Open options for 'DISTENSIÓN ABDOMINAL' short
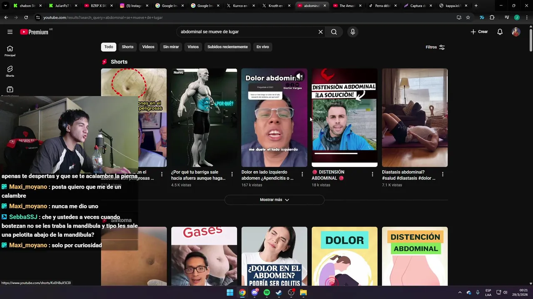The width and height of the screenshot is (533, 299). click(372, 174)
